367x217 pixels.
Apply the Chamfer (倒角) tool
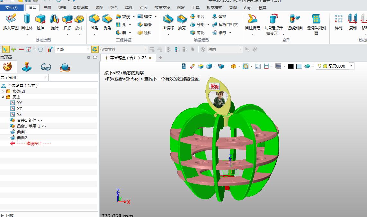pyautogui.click(x=107, y=22)
